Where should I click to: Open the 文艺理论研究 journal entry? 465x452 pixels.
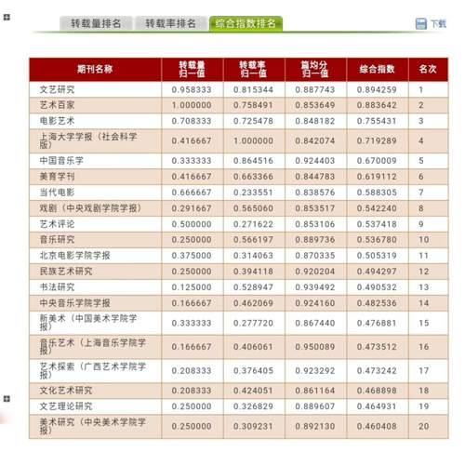pos(66,406)
